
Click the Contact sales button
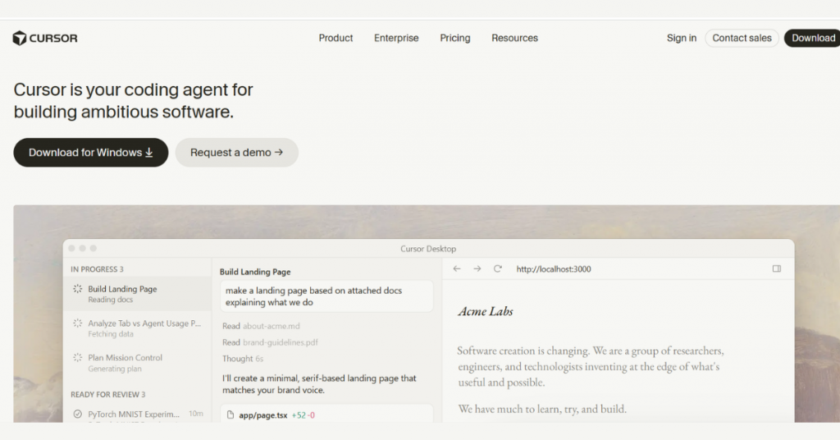coord(742,38)
